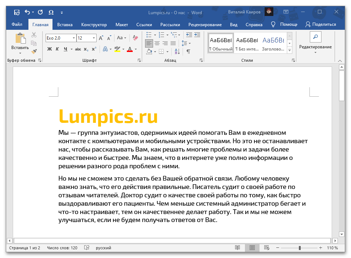Toggle superscript formatting

94,49
